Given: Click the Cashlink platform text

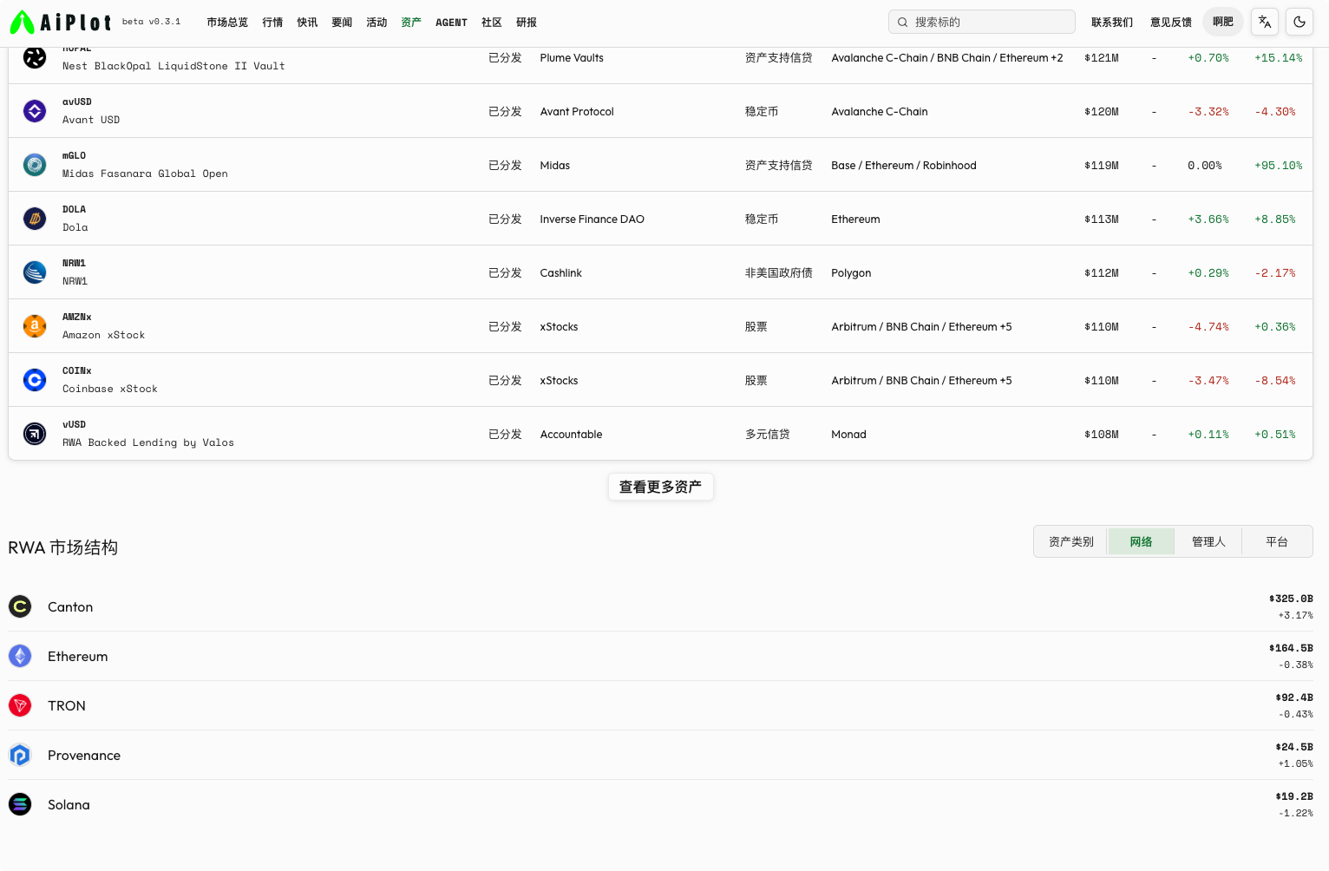Looking at the screenshot, I should [560, 272].
